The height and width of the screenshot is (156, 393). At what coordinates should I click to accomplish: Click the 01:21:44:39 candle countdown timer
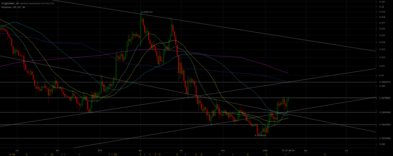point(288,151)
